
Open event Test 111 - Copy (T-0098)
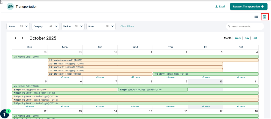tap(100, 74)
